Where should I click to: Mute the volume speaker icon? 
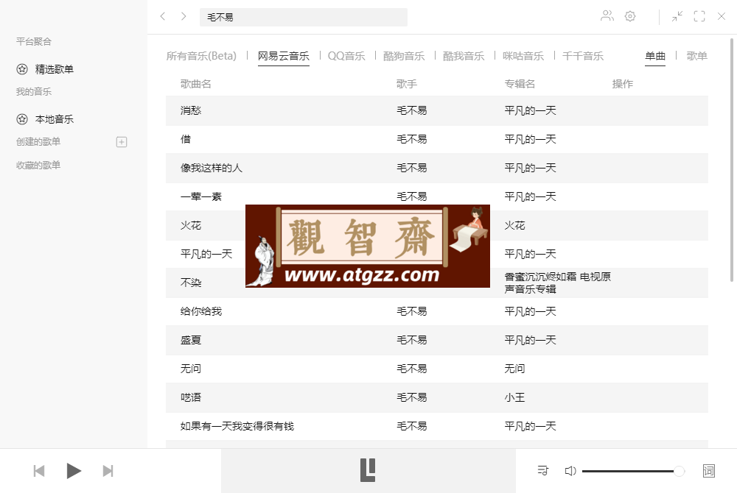[x=570, y=471]
